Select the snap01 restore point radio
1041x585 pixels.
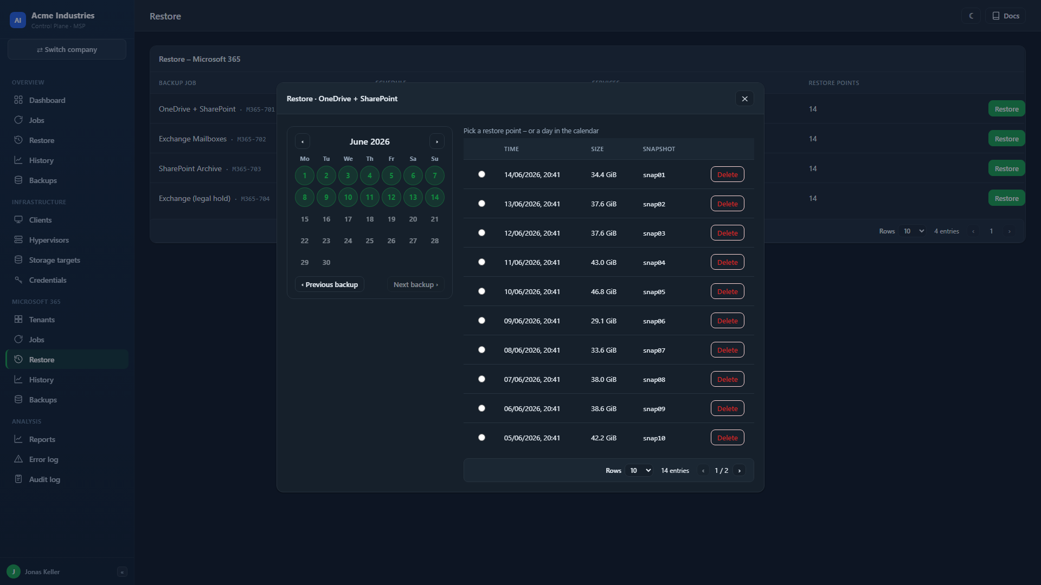481,174
